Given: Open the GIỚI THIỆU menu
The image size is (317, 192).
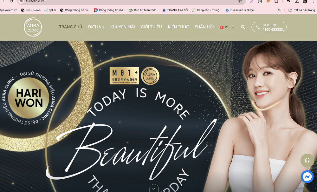Looking at the screenshot, I should (151, 27).
